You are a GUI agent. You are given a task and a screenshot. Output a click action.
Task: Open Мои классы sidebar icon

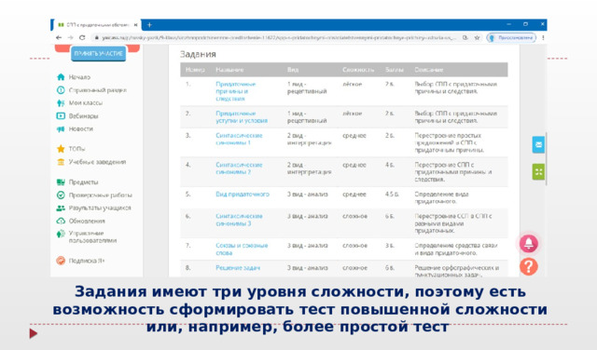[61, 103]
